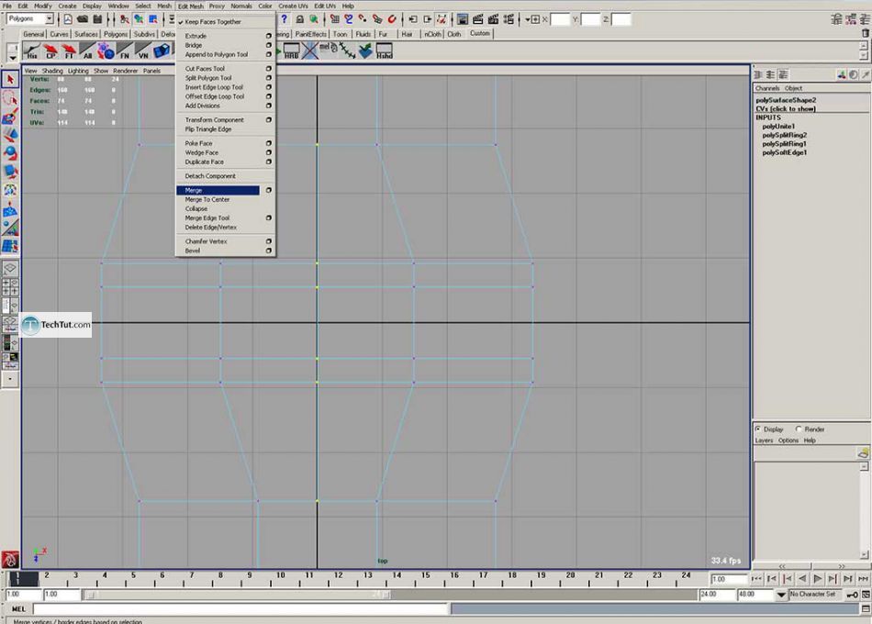Expand the input mode arrow before X field
This screenshot has height=624, width=872.
(x=527, y=19)
